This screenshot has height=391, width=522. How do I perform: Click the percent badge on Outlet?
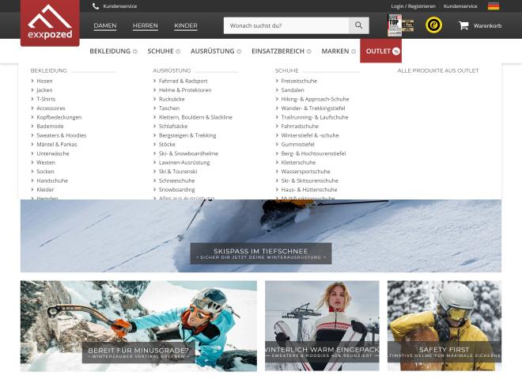point(395,51)
